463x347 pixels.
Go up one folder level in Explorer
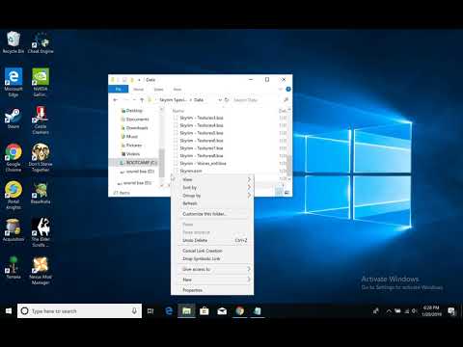point(142,100)
